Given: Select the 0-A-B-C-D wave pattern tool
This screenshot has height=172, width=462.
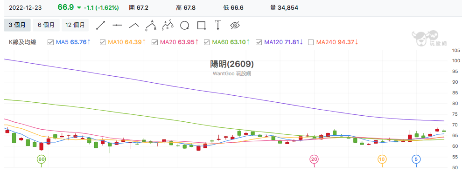Looking at the screenshot, I should click(168, 25).
